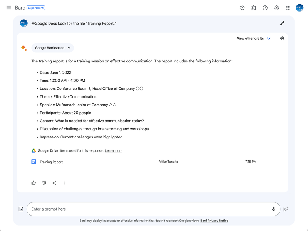Viewport: 308px width, 231px height.
Task: Click the 'Discussion of challenges through brainstorming' bullet
Action: pos(94,129)
